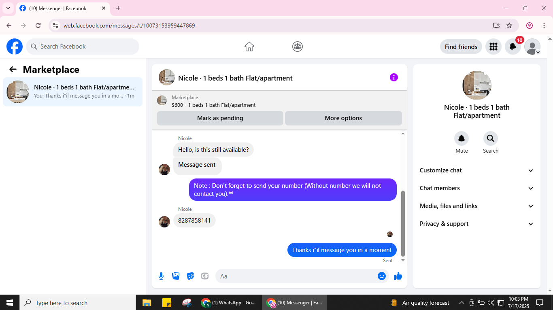Expand the Privacy & support section
The image size is (553, 310).
tap(477, 224)
